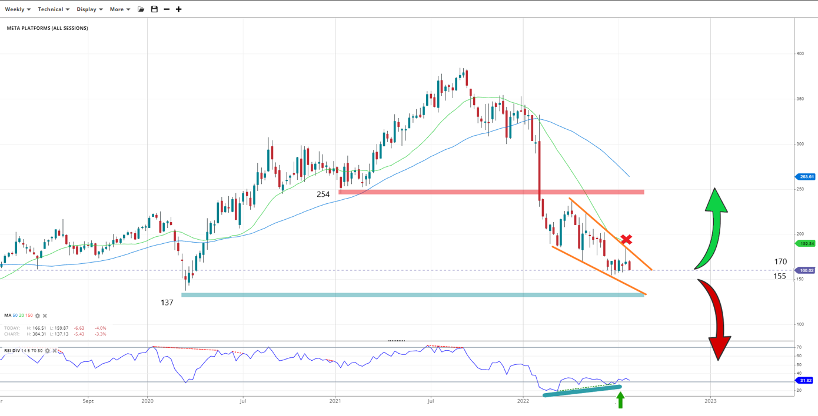Open the Technical indicators dropdown
Viewport: 818px width, 416px height.
[54, 9]
